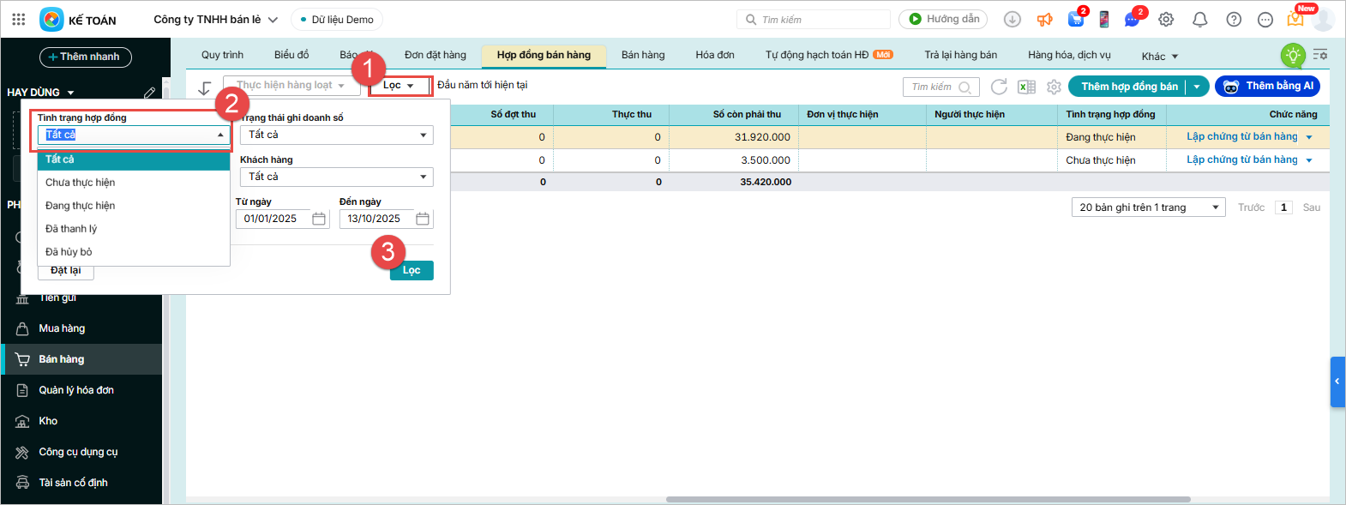Expand the Khách hàng dropdown
Image resolution: width=1346 pixels, height=505 pixels.
[x=336, y=177]
